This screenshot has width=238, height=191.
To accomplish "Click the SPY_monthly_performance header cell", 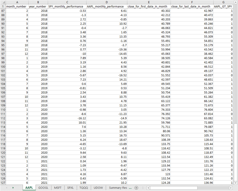I will (x=67, y=7).
